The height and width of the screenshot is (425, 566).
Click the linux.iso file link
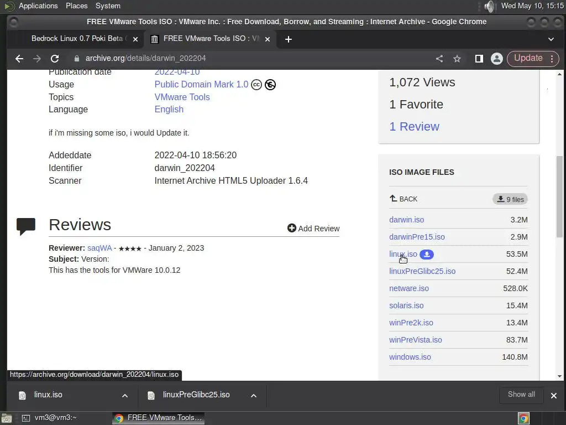403,254
